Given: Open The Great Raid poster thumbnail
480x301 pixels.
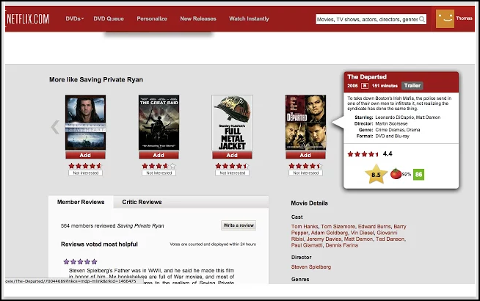Looking at the screenshot, I should pyautogui.click(x=159, y=123).
